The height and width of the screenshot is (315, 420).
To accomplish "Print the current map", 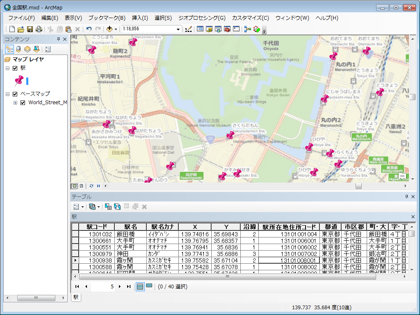I will tap(39, 29).
